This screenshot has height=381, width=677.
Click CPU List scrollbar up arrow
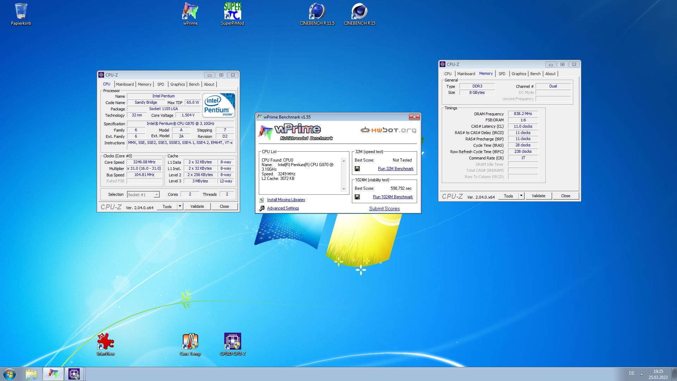click(x=344, y=161)
